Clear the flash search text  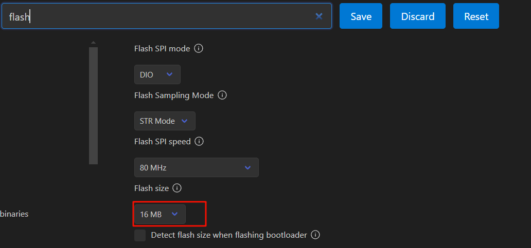319,16
